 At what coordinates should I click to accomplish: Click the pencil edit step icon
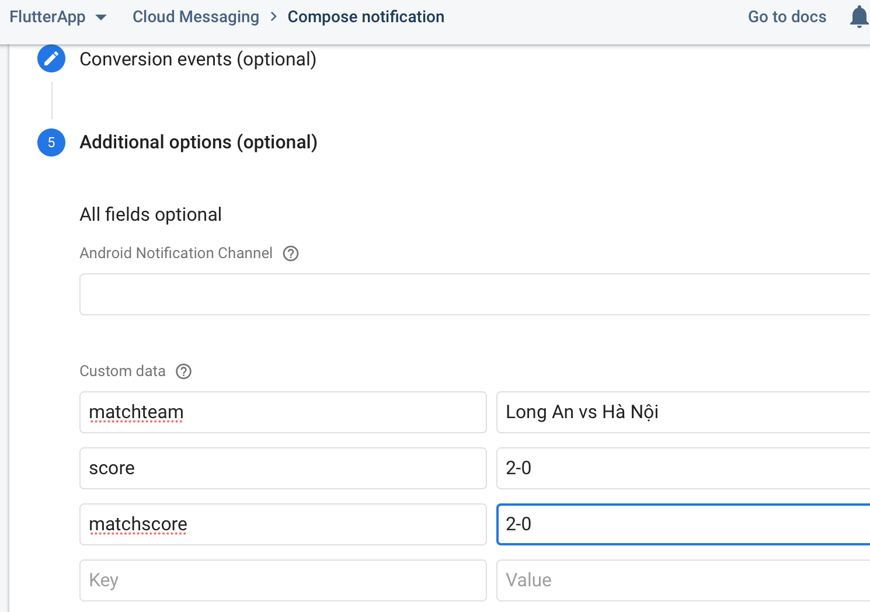coord(51,58)
